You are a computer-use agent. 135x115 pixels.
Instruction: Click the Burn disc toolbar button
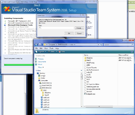pos(62,51)
